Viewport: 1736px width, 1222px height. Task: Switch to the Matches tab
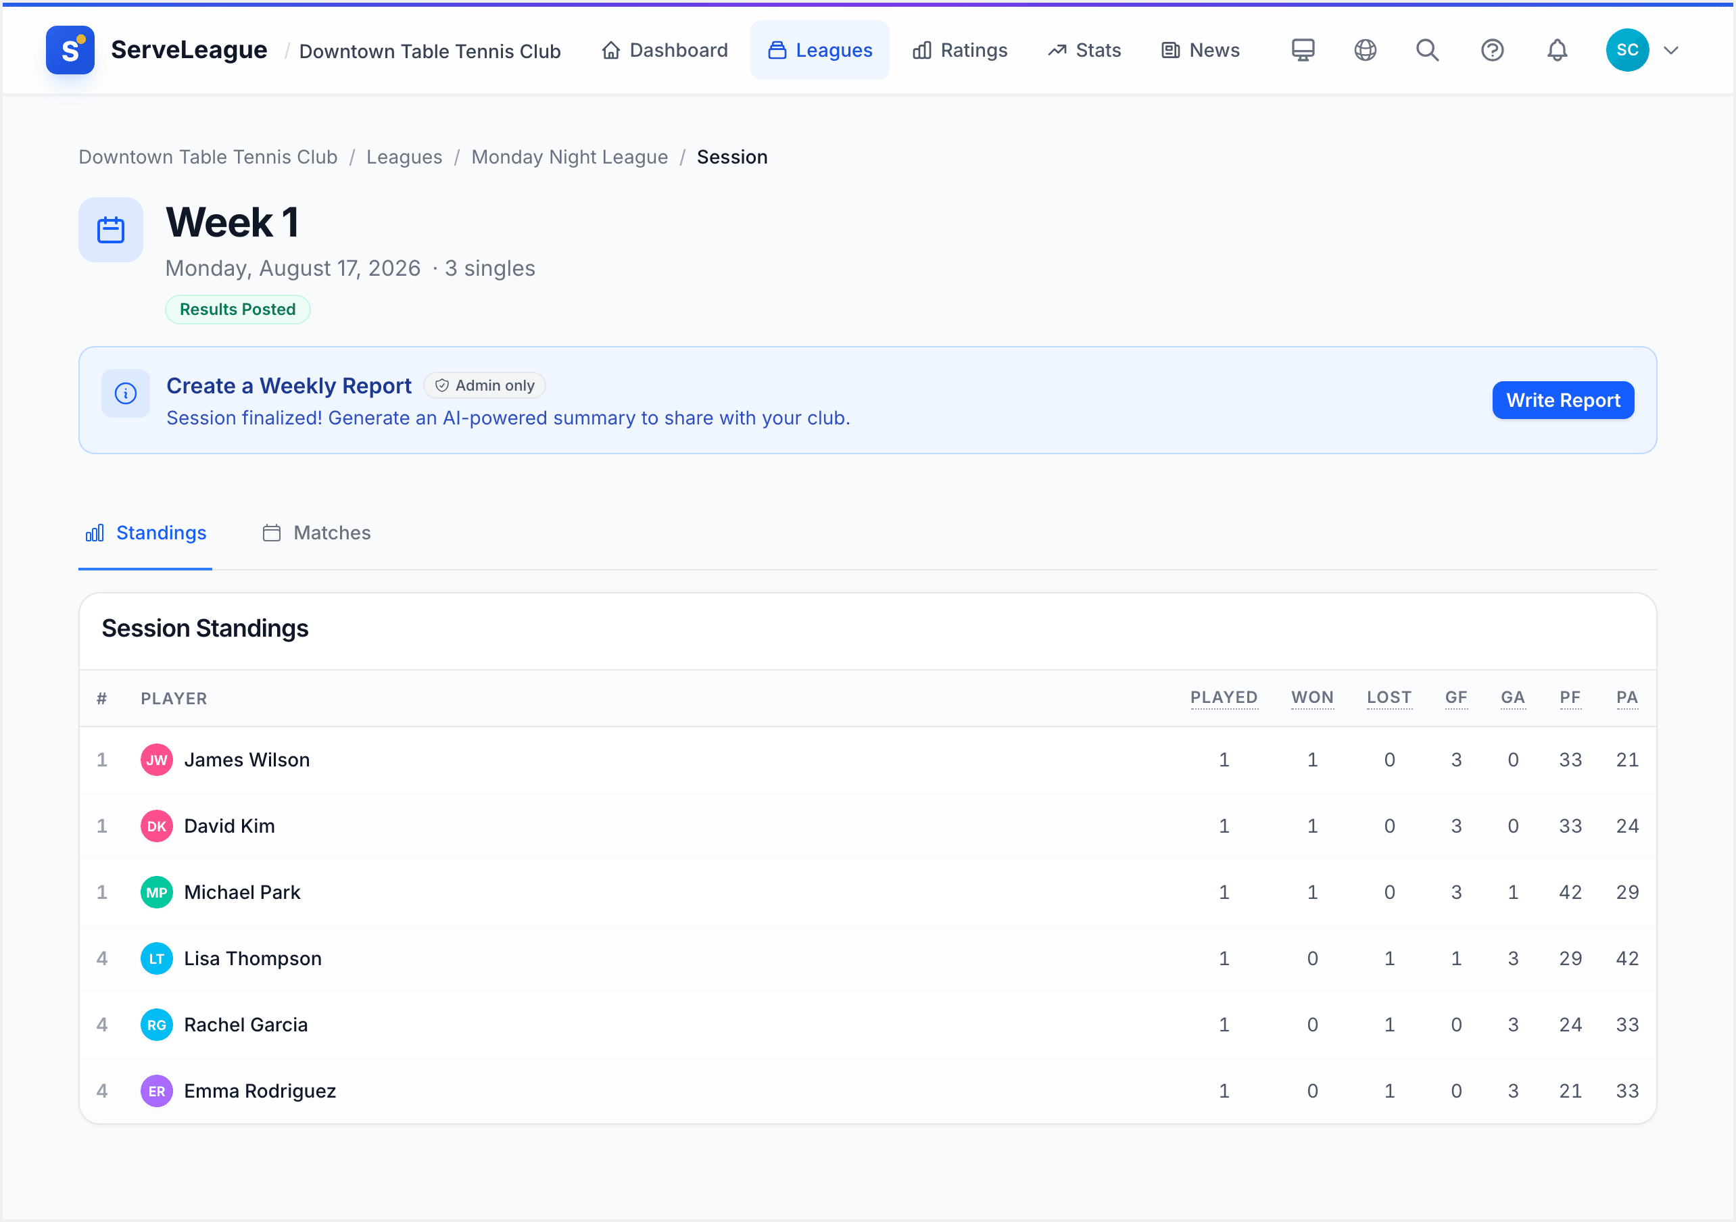[316, 533]
